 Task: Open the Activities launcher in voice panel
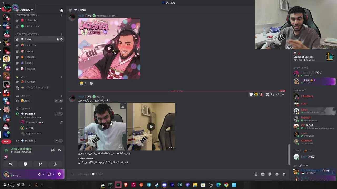40,164
